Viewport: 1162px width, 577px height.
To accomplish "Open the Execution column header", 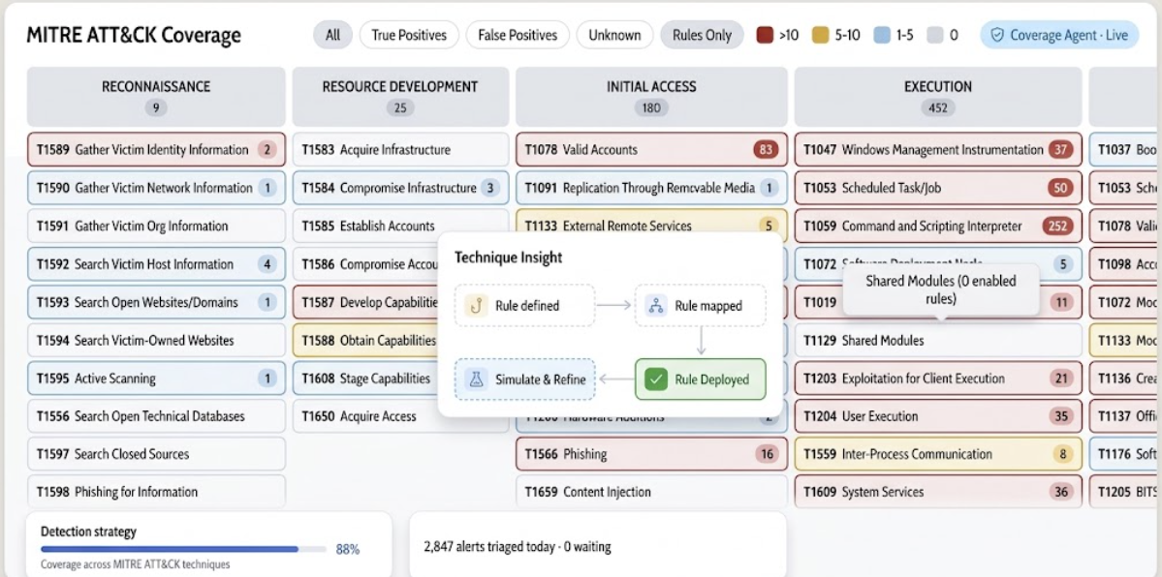I will tap(937, 96).
